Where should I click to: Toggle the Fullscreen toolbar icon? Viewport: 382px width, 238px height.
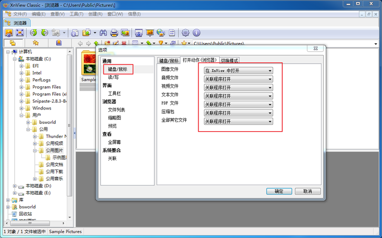coord(20,33)
